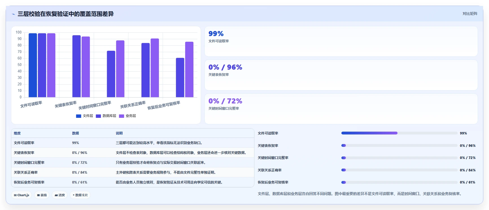The width and height of the screenshot is (489, 210).
Task: Click the 恢复后业务可复核率 progress bar
Action: pos(399,182)
